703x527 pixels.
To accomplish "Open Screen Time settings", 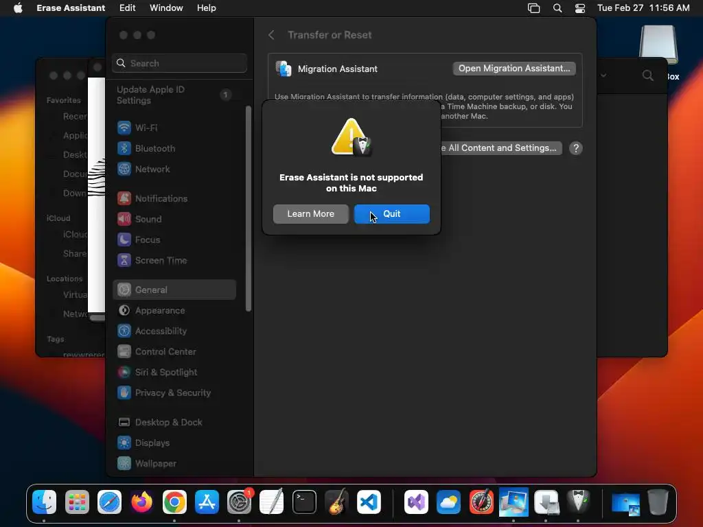I will [174, 260].
